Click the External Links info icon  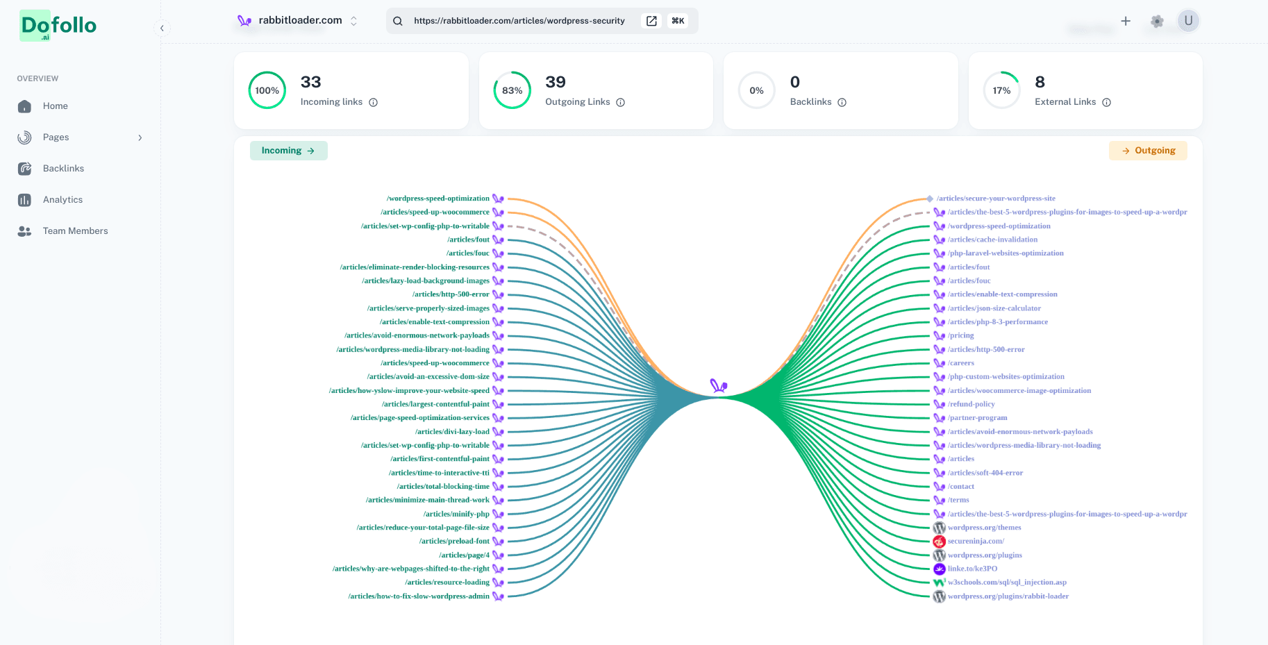1106,102
